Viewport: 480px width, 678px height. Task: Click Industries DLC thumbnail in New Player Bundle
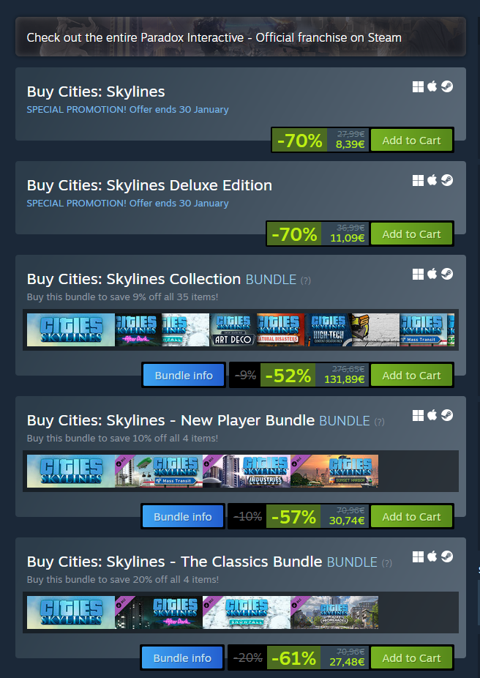(247, 472)
